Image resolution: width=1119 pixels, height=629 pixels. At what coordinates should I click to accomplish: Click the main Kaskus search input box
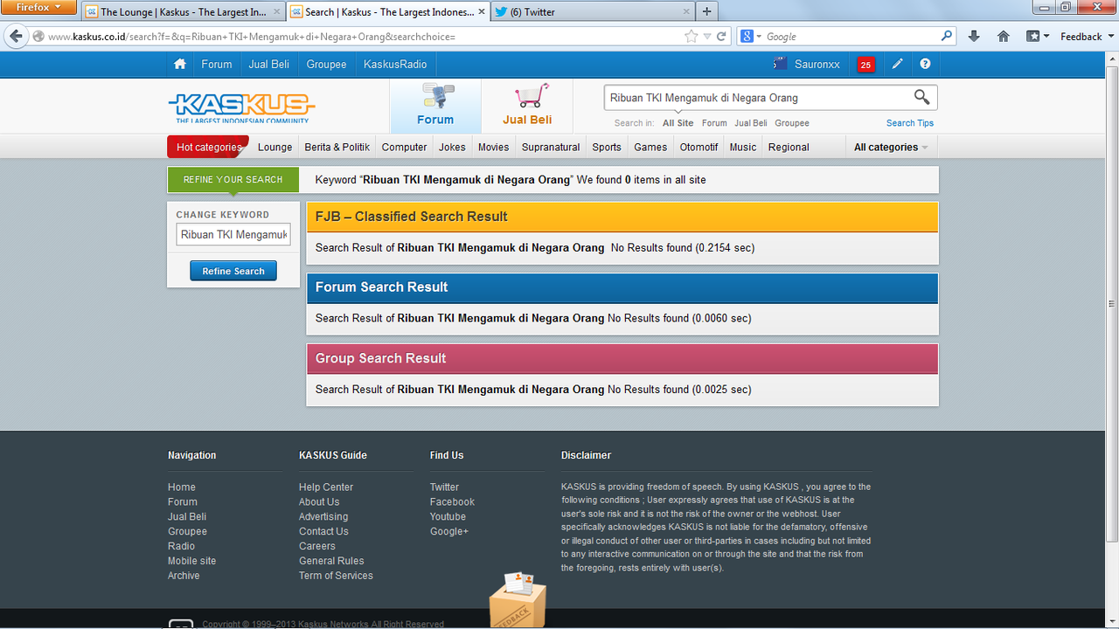[758, 98]
